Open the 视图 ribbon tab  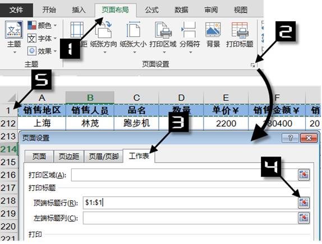coord(241,10)
